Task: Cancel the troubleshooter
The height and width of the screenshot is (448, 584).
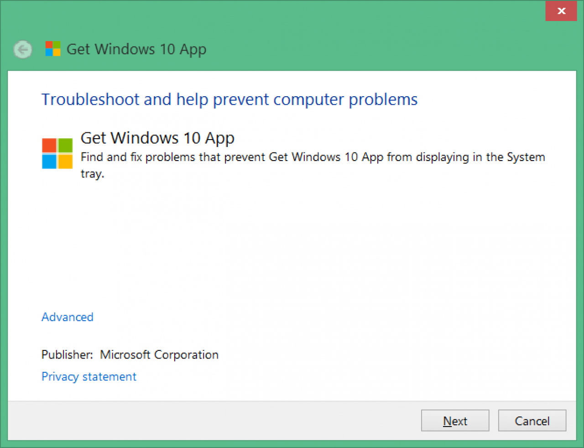Action: click(532, 421)
